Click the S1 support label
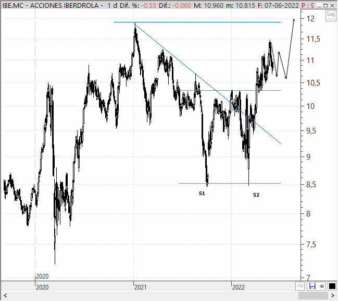The height and width of the screenshot is (301, 338). click(x=202, y=194)
